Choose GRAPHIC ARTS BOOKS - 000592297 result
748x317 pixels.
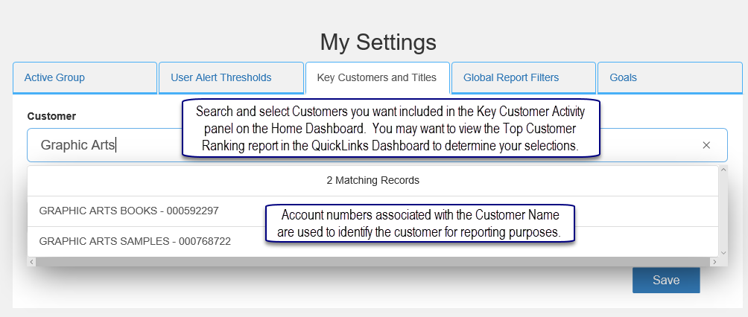tap(373, 211)
